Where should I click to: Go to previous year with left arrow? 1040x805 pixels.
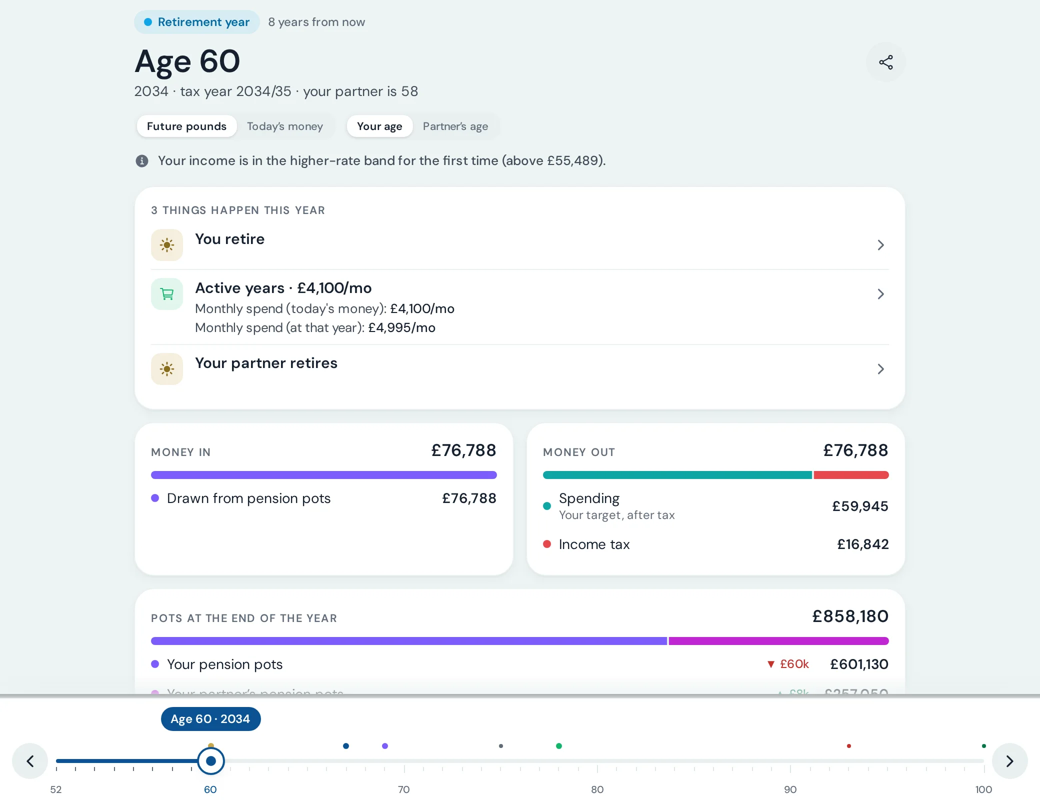[x=30, y=761]
